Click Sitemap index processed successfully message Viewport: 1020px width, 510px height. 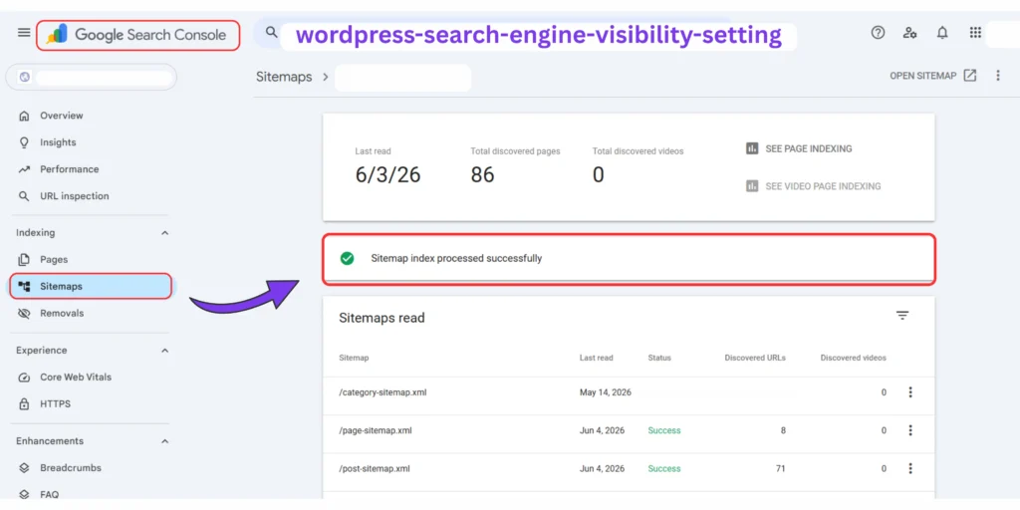tap(456, 258)
